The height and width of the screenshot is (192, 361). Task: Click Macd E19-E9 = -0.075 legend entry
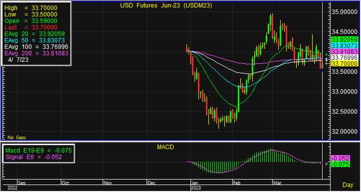click(x=38, y=150)
